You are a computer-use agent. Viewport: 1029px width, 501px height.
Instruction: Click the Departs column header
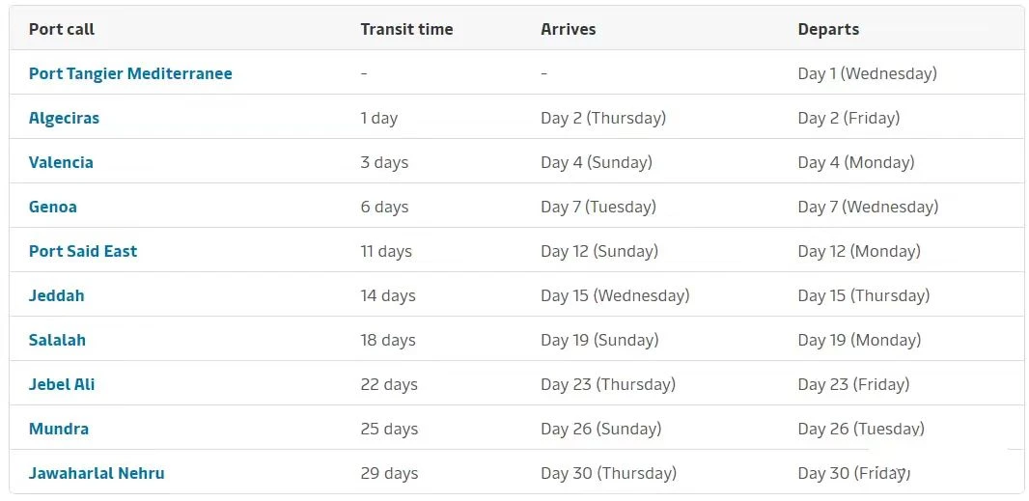point(829,30)
